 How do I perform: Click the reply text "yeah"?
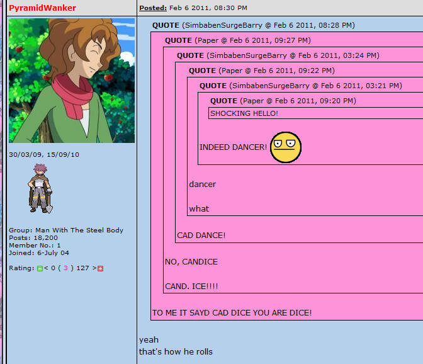(x=149, y=340)
